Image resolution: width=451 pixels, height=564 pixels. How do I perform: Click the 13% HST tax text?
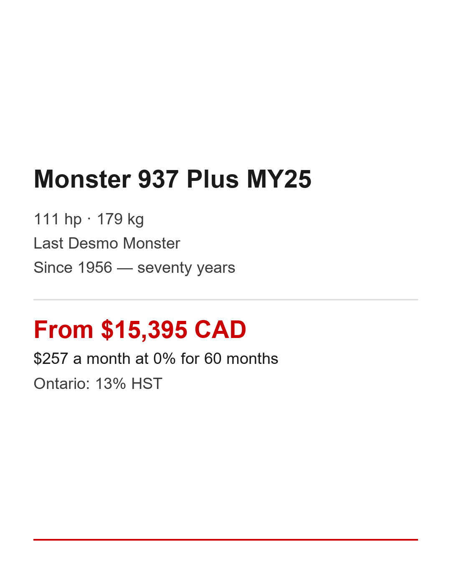tap(129, 384)
